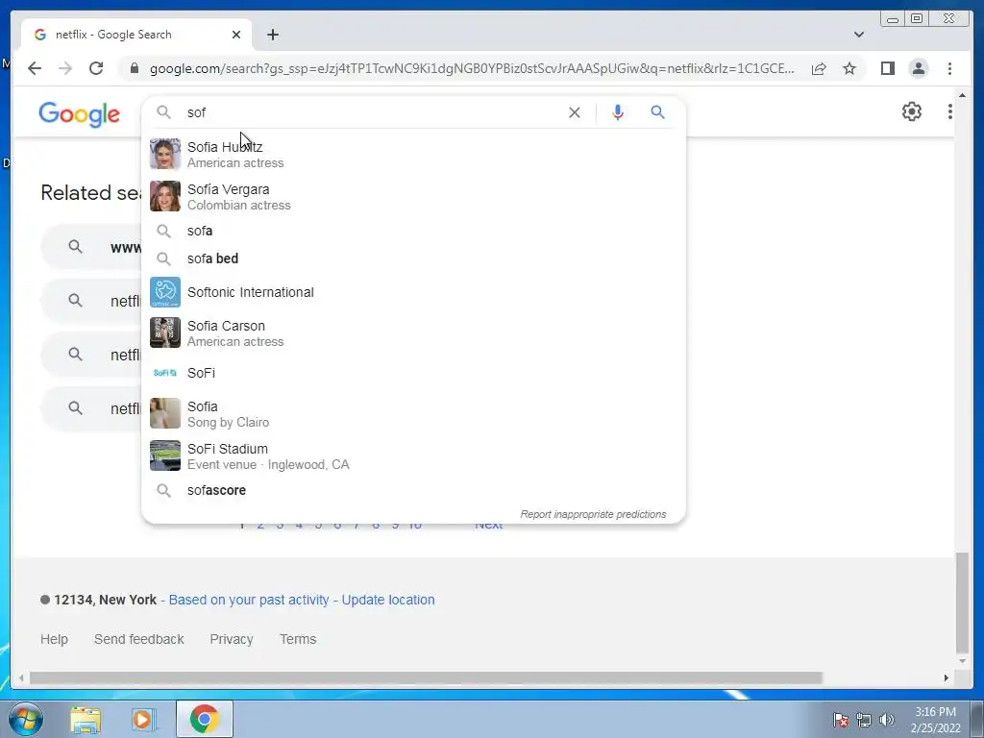The width and height of the screenshot is (984, 738).
Task: Click in the search field containing sof
Action: (370, 112)
